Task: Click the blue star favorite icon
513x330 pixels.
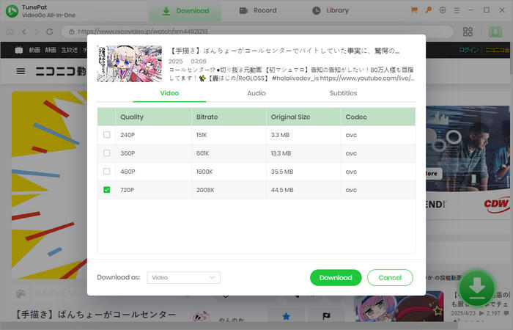Action: click(x=286, y=316)
